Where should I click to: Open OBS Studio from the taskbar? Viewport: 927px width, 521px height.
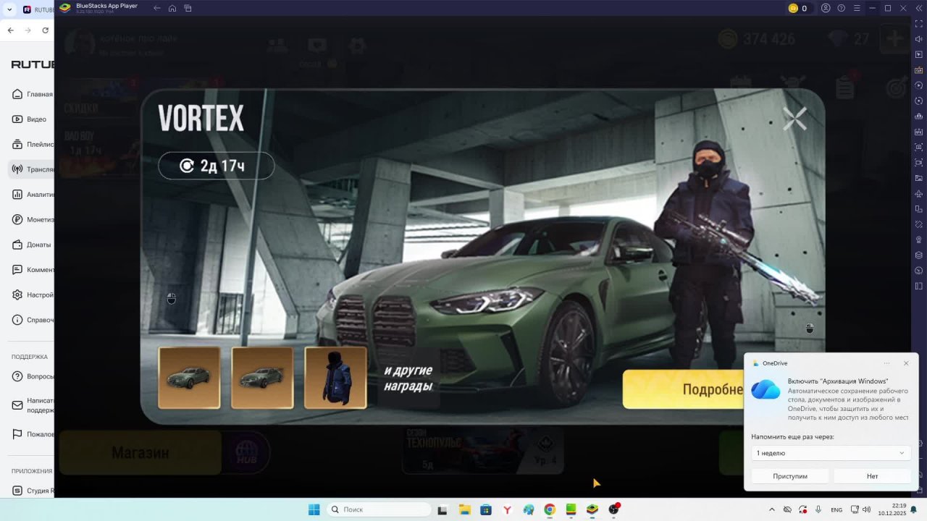coord(614,509)
